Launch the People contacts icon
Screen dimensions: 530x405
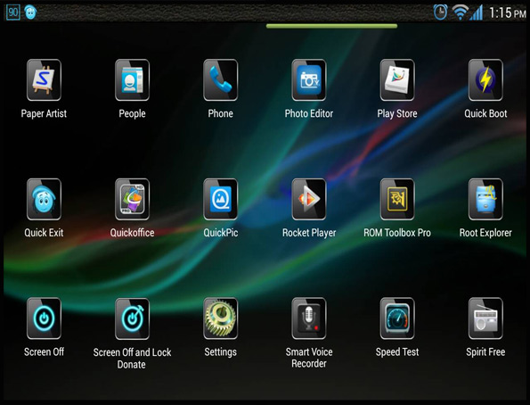[132, 80]
